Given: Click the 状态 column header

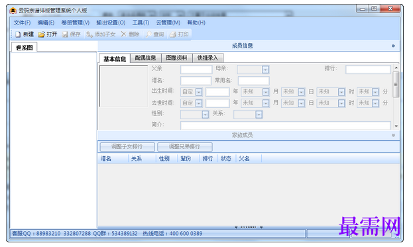Looking at the screenshot, I should [227, 159].
